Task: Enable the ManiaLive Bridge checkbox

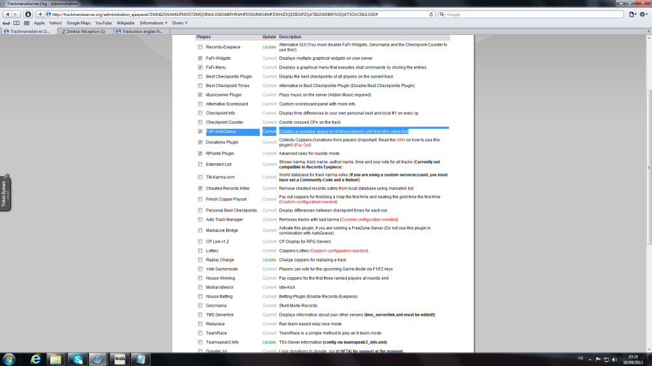Action: click(201, 230)
